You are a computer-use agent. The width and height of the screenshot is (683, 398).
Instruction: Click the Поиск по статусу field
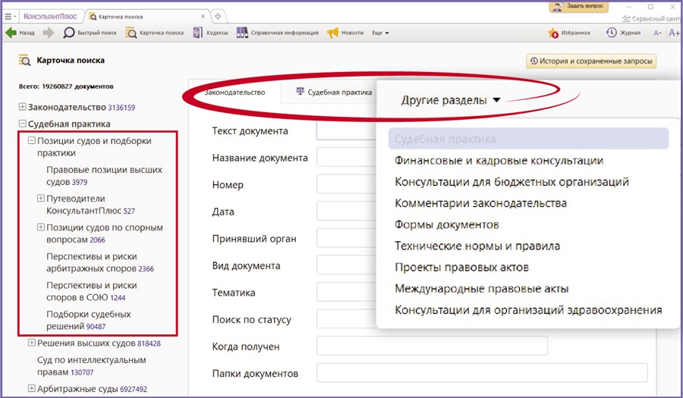pos(346,319)
